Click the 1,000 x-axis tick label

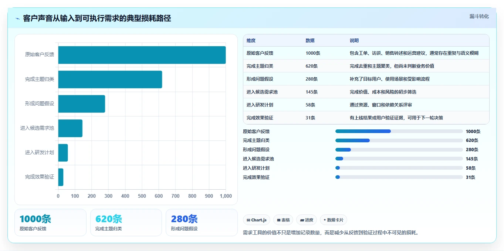(225, 196)
